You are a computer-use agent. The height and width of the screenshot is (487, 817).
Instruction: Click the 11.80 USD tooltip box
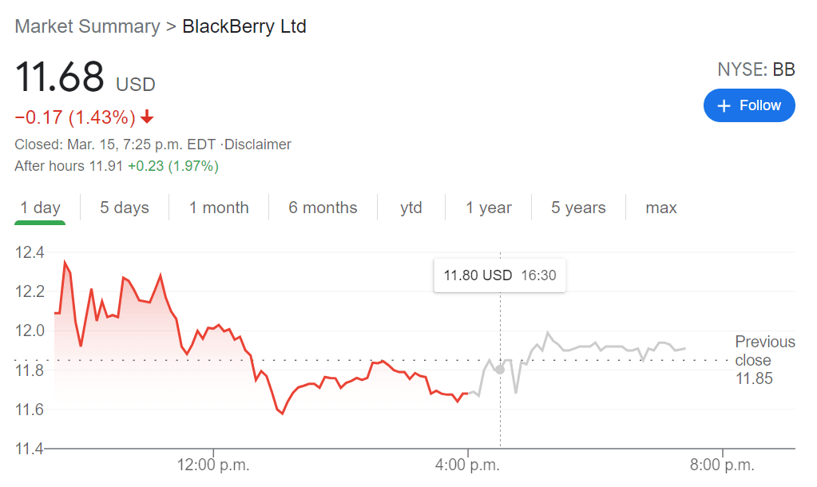coord(500,275)
